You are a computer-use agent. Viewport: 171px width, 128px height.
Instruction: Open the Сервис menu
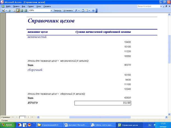pos(31,6)
